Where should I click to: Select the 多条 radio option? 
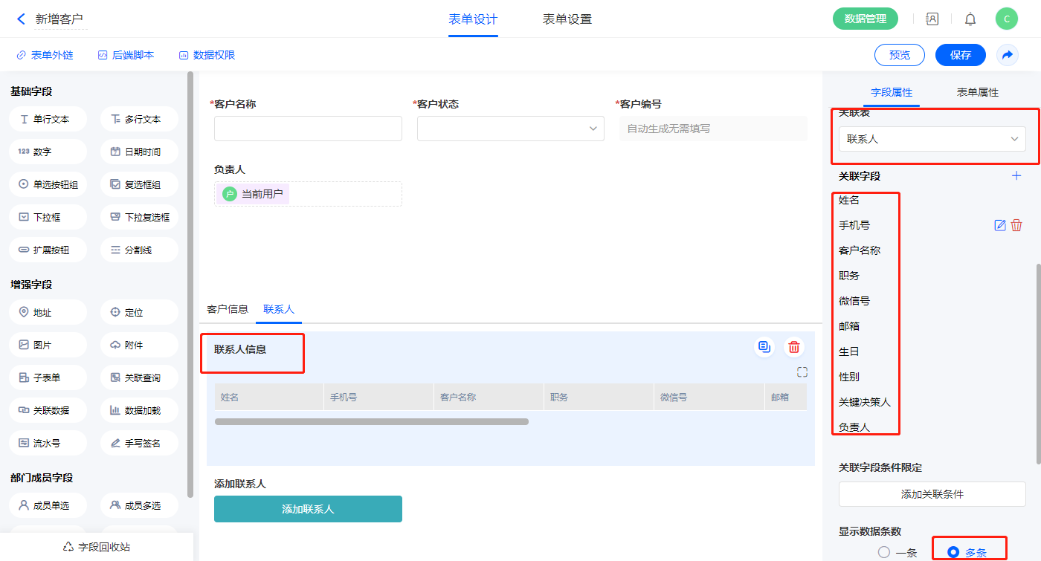953,552
